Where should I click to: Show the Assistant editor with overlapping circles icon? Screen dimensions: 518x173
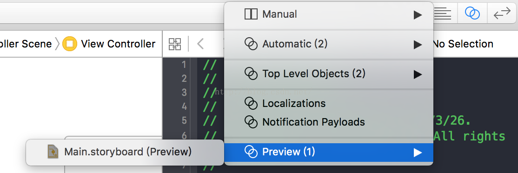pyautogui.click(x=472, y=13)
